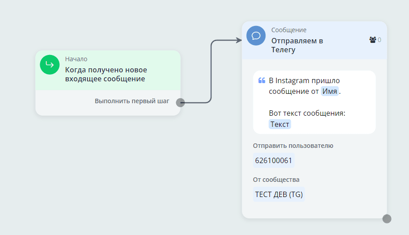Click the users count icon
This screenshot has height=235, width=409.
pos(373,40)
